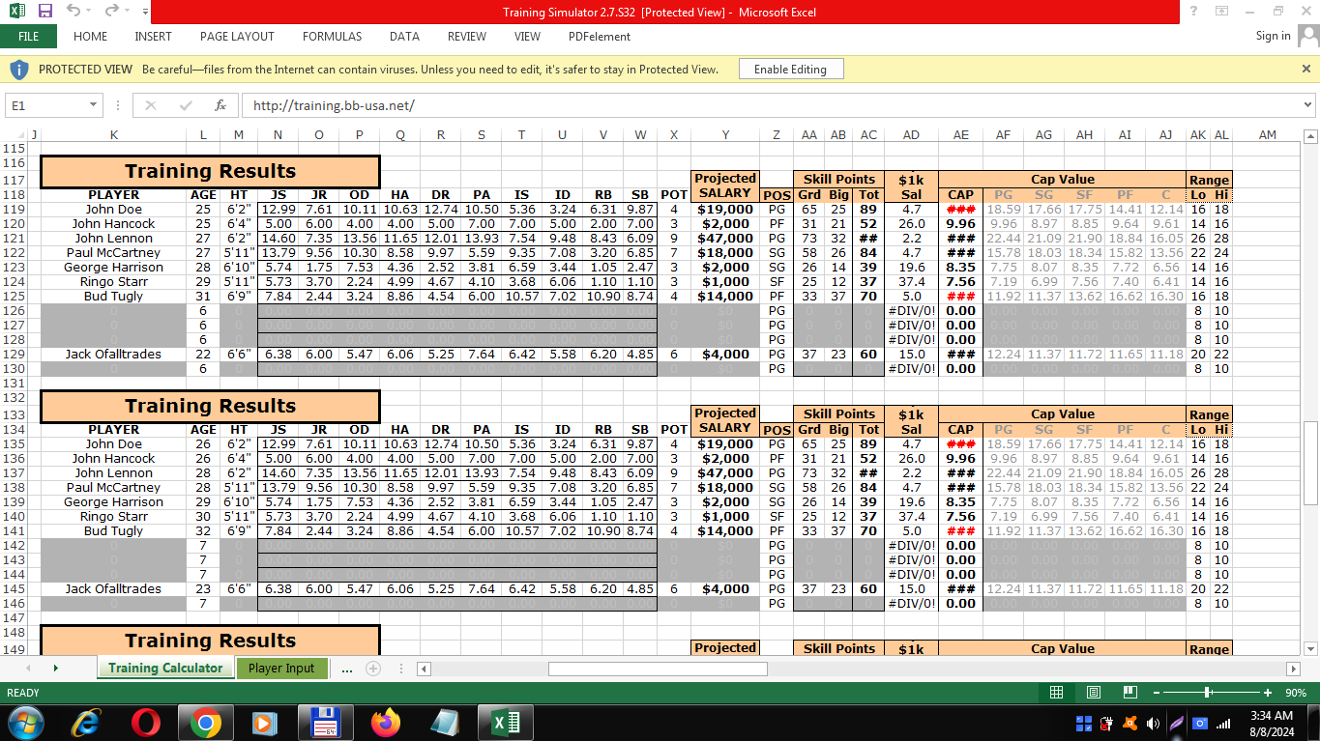Click the Name Box showing E1
The width and height of the screenshot is (1320, 741).
[x=46, y=105]
